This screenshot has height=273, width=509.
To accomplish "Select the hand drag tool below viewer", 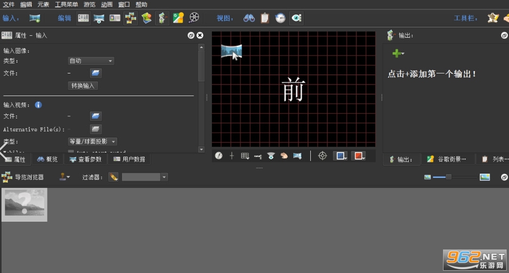I will 284,156.
